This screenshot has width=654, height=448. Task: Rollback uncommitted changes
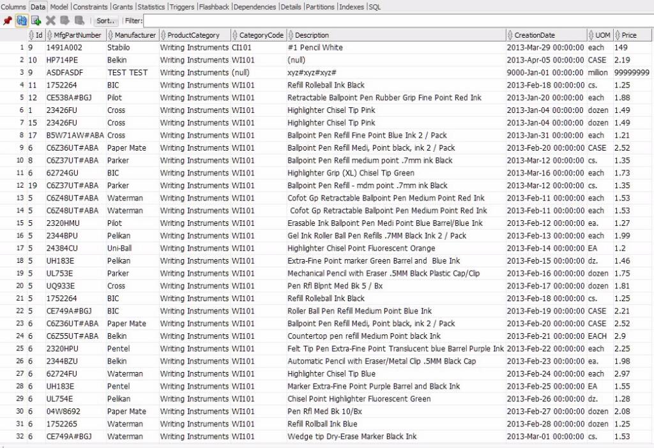[x=80, y=20]
